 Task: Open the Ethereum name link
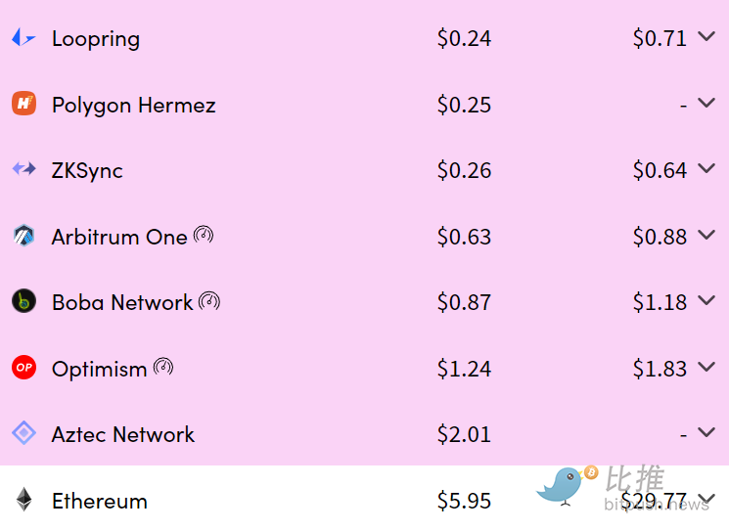100,501
